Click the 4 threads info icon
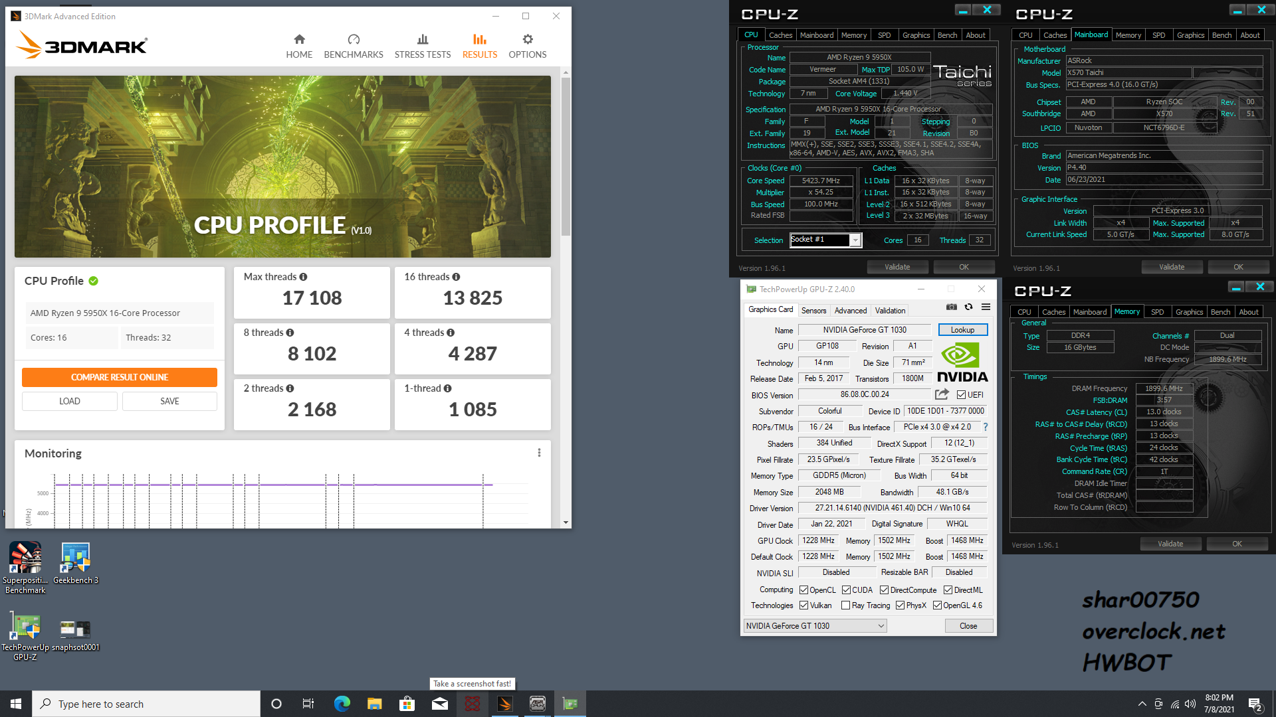 451,333
